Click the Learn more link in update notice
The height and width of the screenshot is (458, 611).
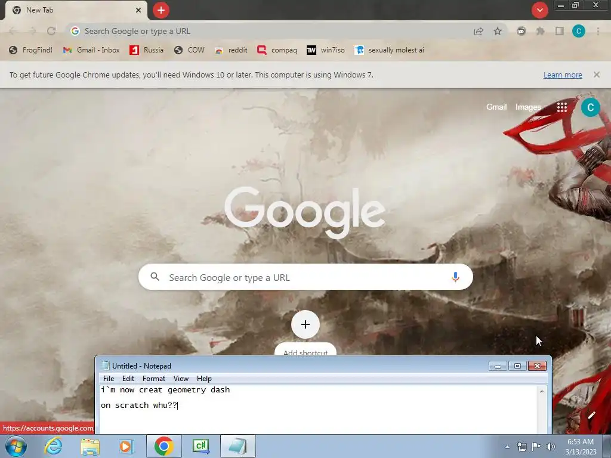point(563,75)
